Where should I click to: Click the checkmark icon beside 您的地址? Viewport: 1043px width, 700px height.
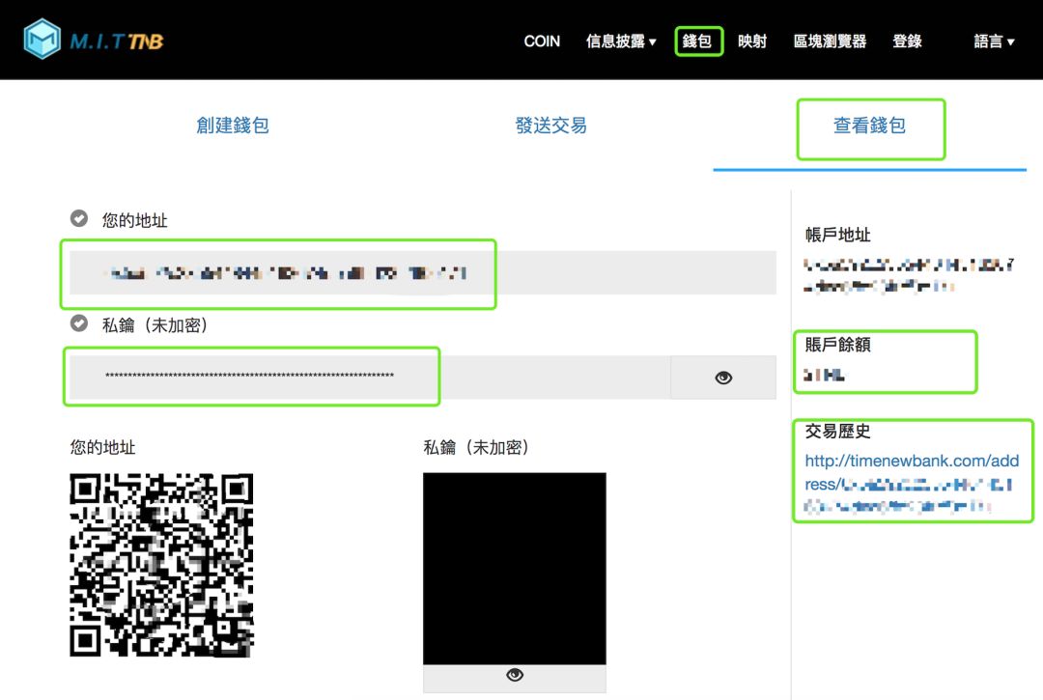tap(78, 218)
